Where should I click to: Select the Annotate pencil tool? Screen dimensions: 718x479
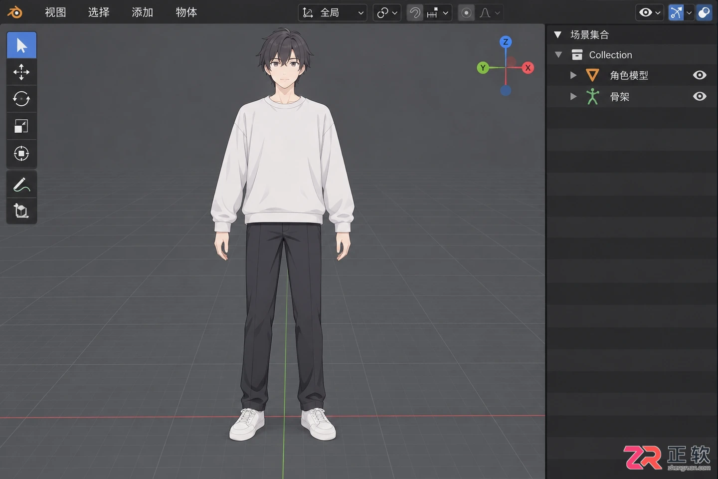click(x=21, y=185)
